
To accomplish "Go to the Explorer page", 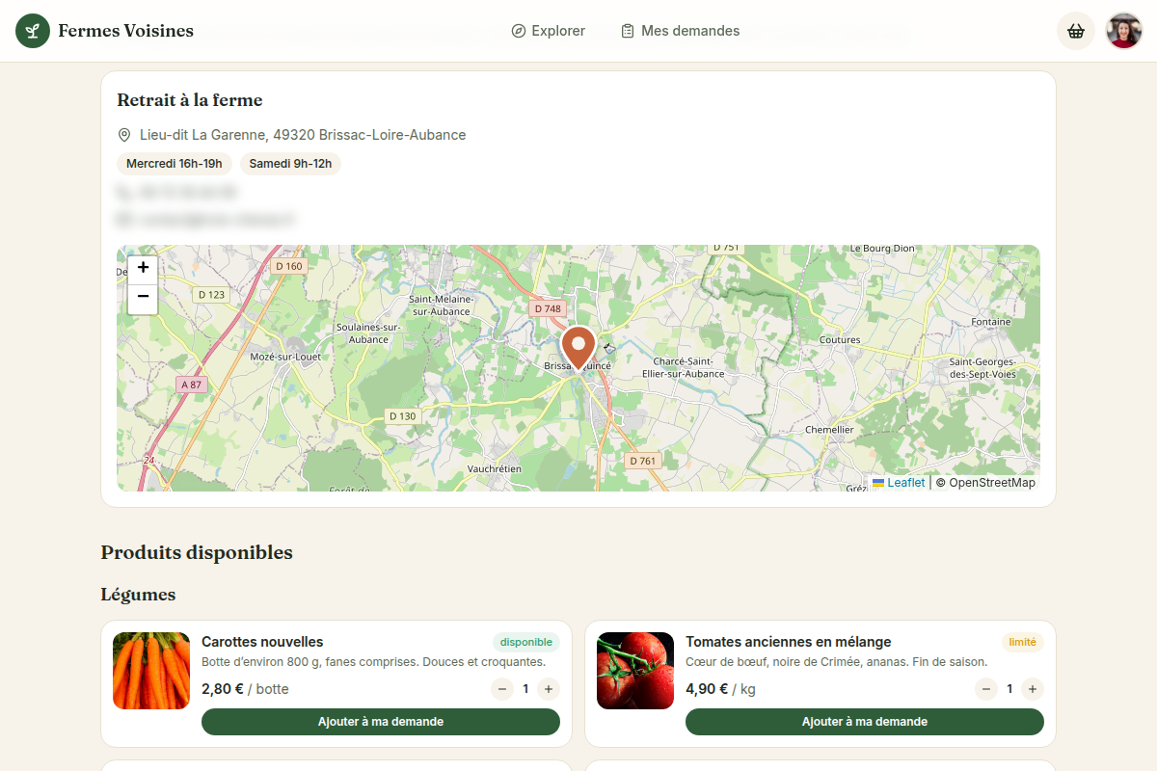I will (549, 31).
